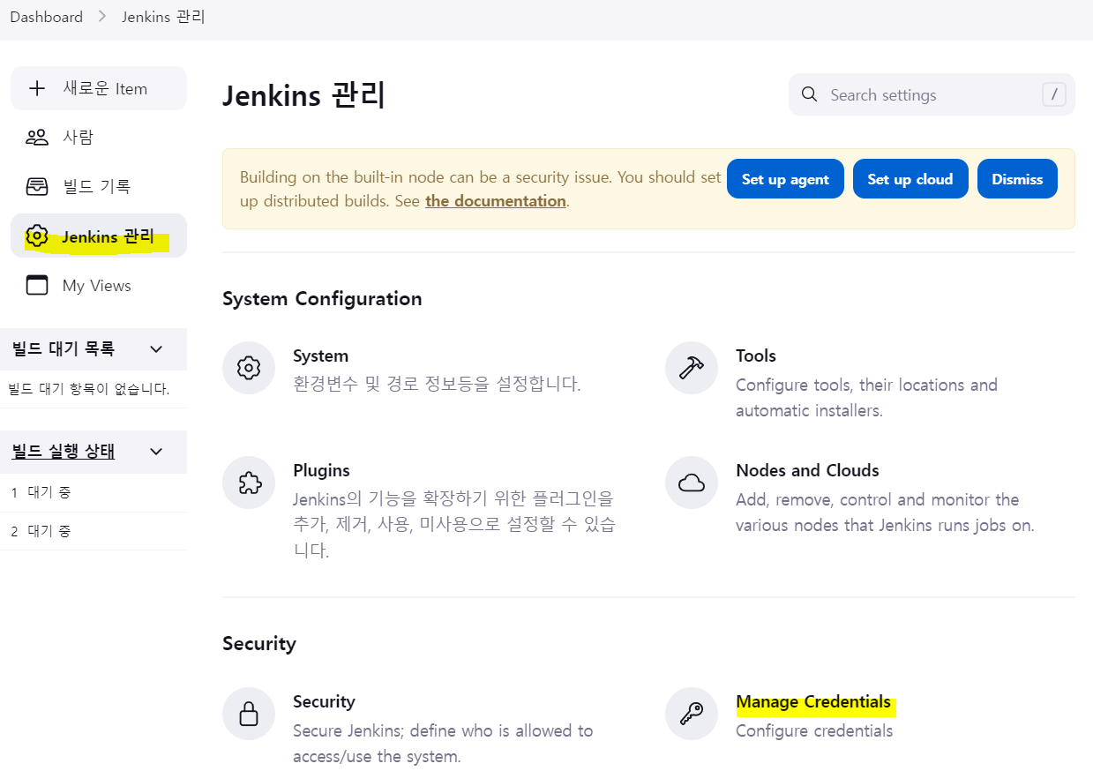1093x771 pixels.
Task: Open the Security settings link
Action: pyautogui.click(x=324, y=701)
